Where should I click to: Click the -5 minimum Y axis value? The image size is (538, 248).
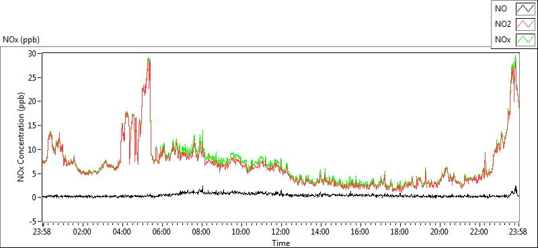(34, 222)
